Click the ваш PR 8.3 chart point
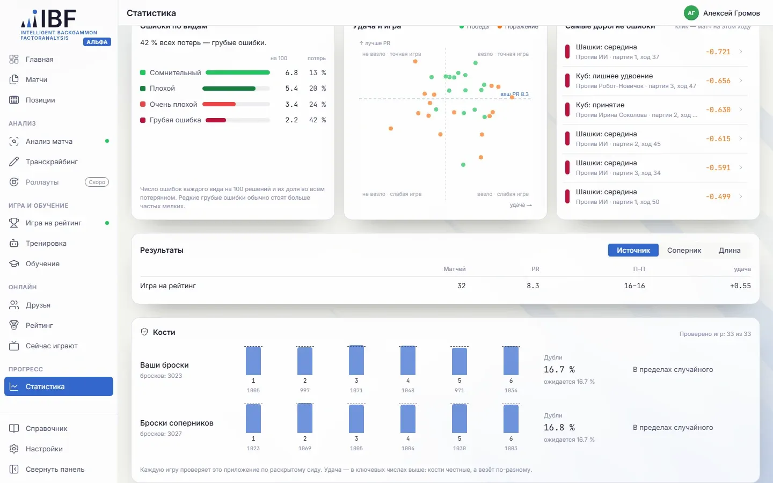Image resolution: width=773 pixels, height=483 pixels. (x=512, y=97)
